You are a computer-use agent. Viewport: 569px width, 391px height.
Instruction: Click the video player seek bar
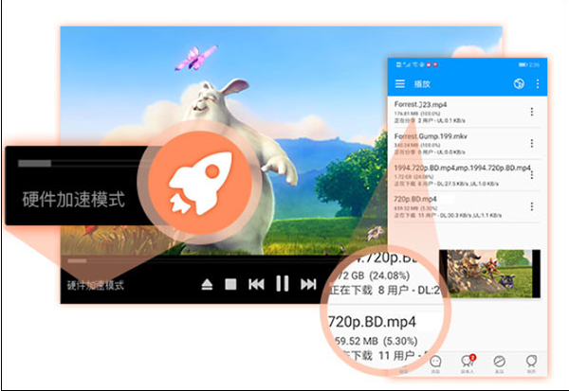(190, 260)
